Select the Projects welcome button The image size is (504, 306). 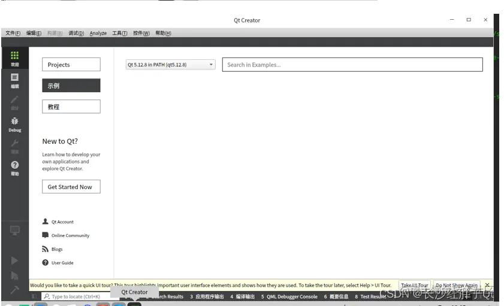(71, 65)
